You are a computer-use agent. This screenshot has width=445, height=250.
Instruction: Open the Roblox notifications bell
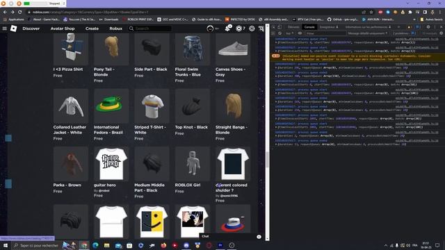point(227,28)
